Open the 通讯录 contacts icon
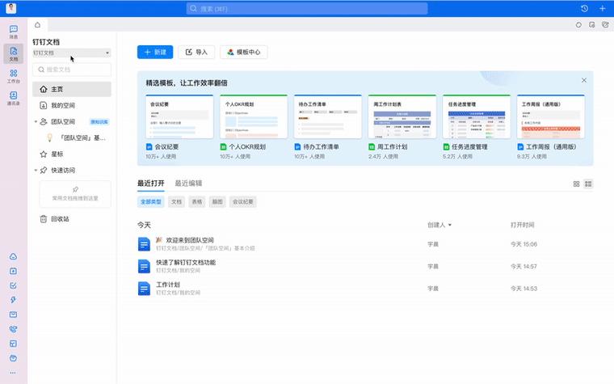Viewport: 614px width, 384px height. pyautogui.click(x=13, y=98)
